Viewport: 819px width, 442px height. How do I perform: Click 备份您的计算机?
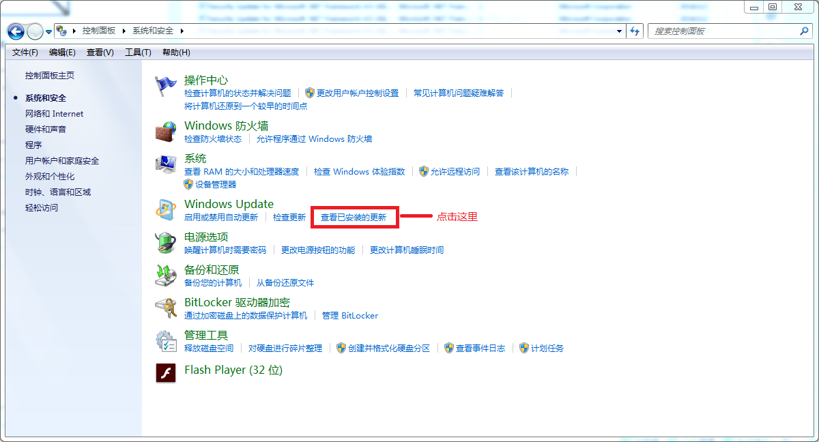tap(213, 283)
